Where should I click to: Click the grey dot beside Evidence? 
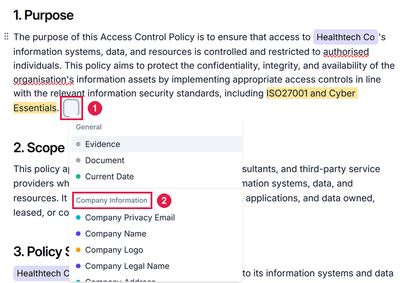coord(78,144)
